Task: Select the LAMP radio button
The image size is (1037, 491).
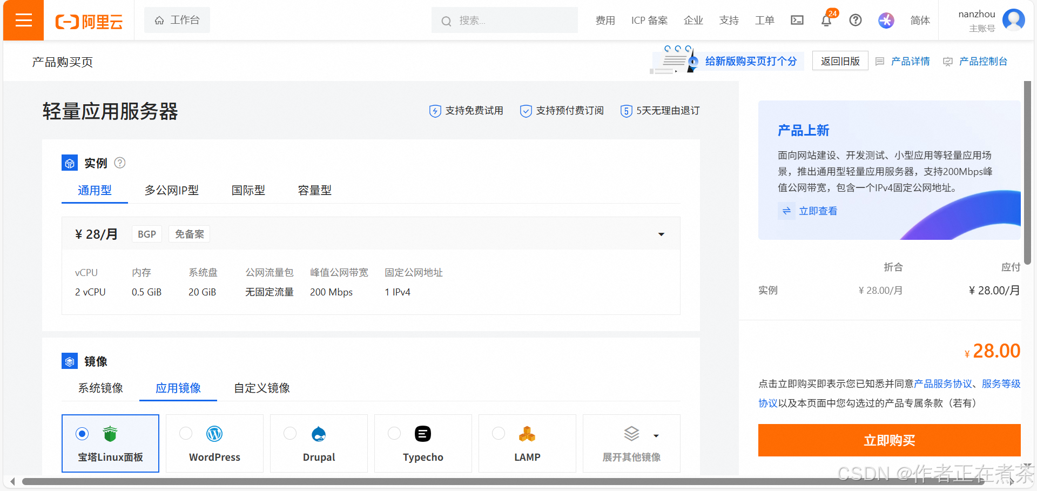Action: [499, 433]
